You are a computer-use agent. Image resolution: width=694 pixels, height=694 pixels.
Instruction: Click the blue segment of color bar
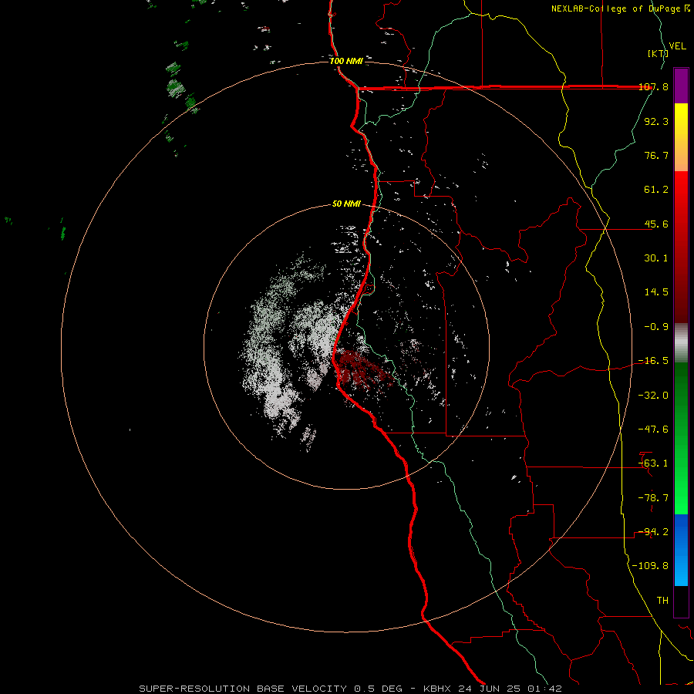click(x=681, y=550)
